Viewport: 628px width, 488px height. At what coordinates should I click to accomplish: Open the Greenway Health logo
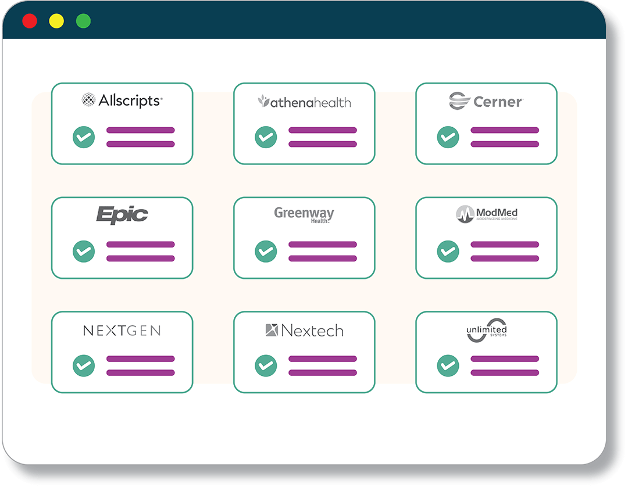304,214
